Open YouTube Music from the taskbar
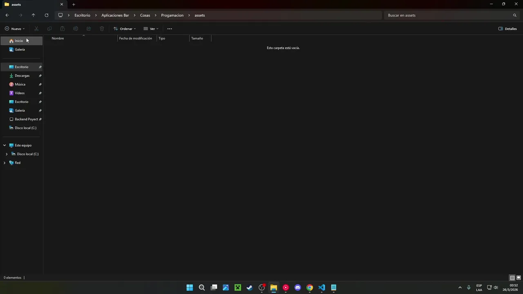Screen dimensions: 523x294 (x=286, y=287)
